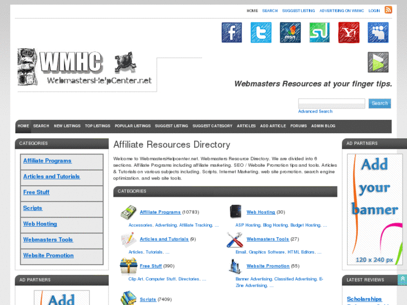The image size is (407, 305).
Task: Open Articles and Tutorials (9) category link
Action: coord(164,239)
